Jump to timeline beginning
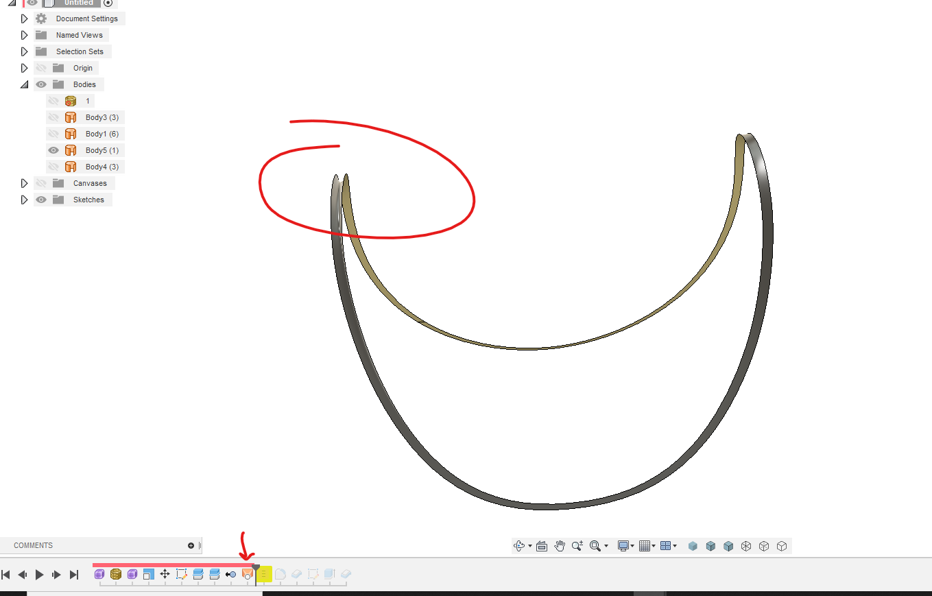Image resolution: width=932 pixels, height=596 pixels. pyautogui.click(x=5, y=575)
